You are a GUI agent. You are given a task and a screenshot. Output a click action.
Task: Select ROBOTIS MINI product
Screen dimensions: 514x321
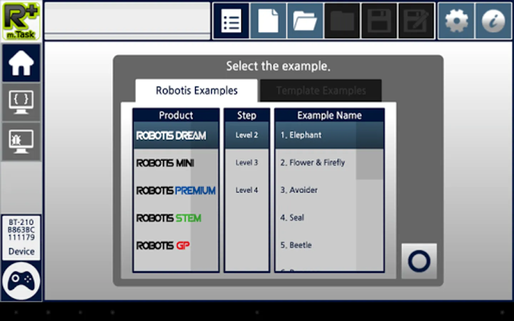(x=176, y=163)
